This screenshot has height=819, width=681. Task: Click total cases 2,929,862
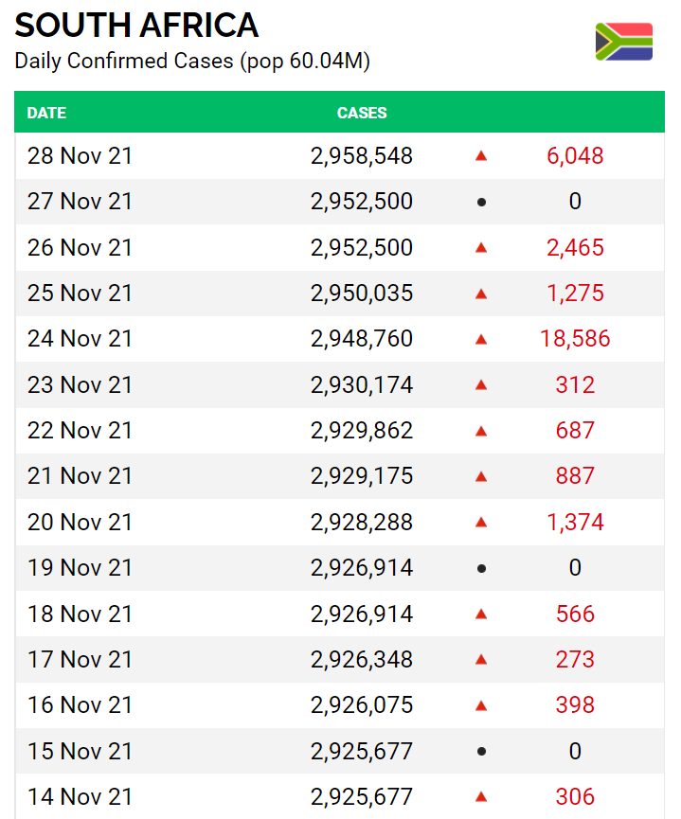point(362,431)
